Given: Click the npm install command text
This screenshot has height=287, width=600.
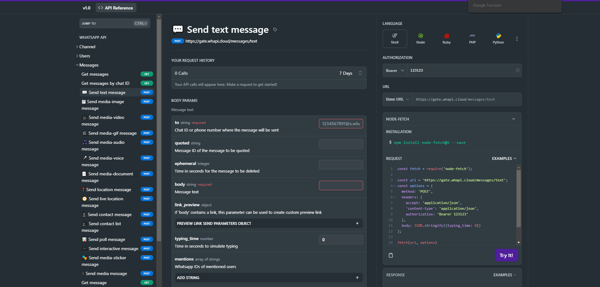Looking at the screenshot, I should pyautogui.click(x=429, y=143).
